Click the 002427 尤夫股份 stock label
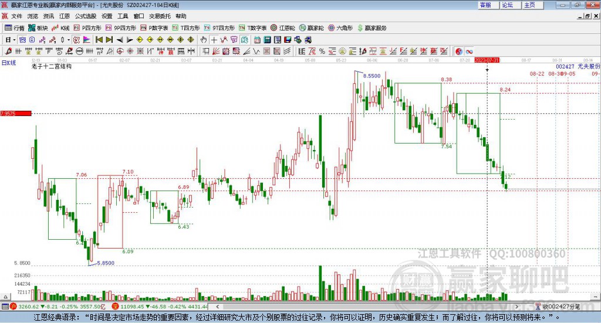Viewport: 601px width, 323px height. pos(578,66)
